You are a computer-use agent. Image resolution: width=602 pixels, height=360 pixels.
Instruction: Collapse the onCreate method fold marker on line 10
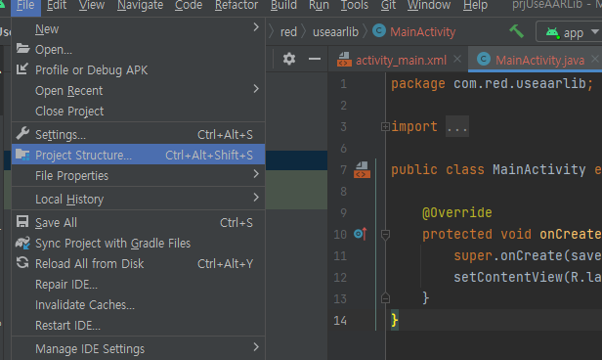(x=385, y=235)
